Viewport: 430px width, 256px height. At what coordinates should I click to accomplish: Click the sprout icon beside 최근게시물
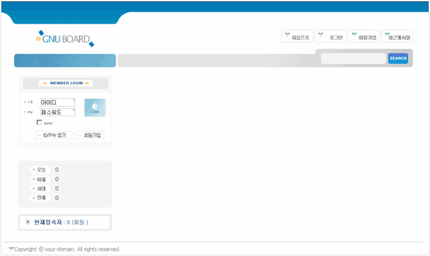point(387,34)
